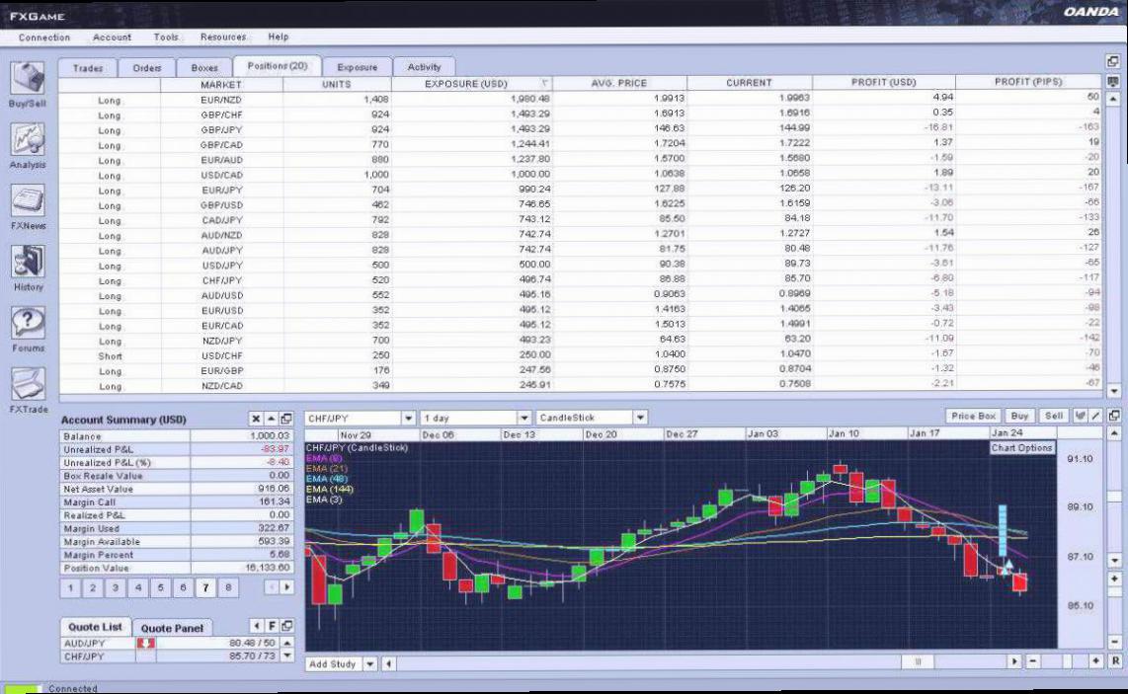The width and height of the screenshot is (1128, 694).
Task: Click the chart trend tool icon next to Sell
Action: [1080, 416]
